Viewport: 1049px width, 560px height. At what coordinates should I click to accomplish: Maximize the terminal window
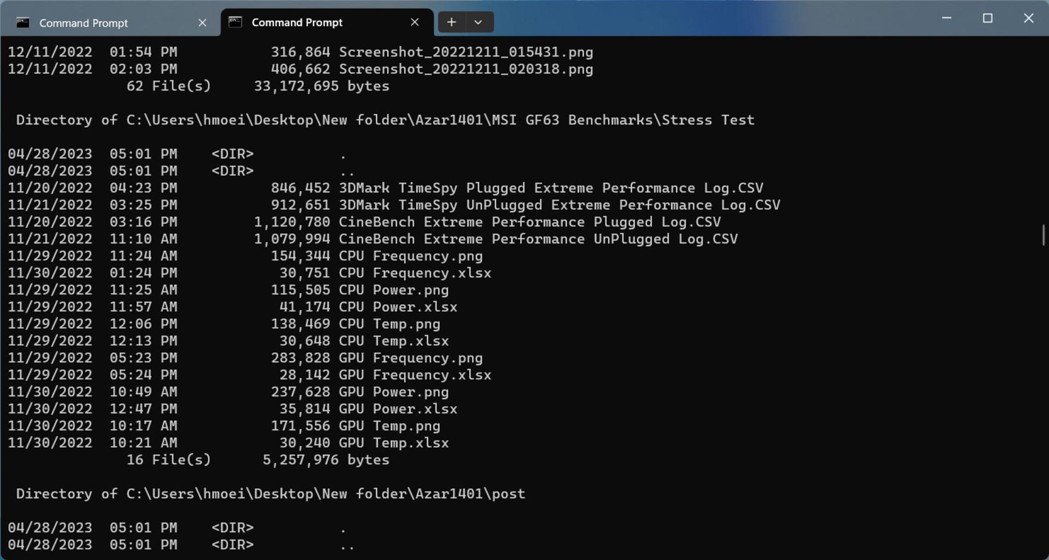click(988, 18)
